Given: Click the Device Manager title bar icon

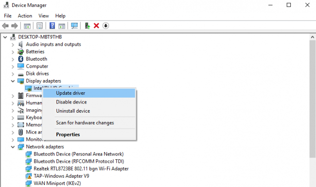Looking at the screenshot, I should [x=6, y=5].
